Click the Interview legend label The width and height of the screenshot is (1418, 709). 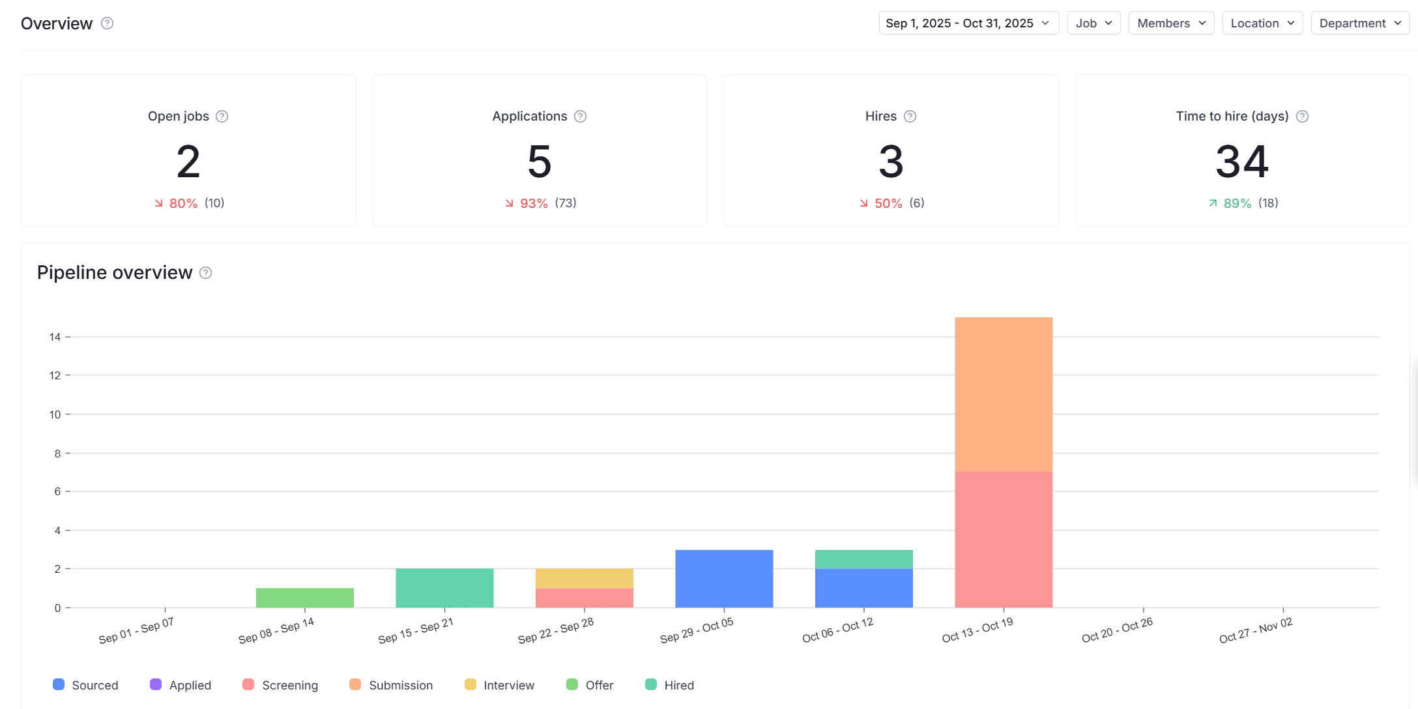508,685
